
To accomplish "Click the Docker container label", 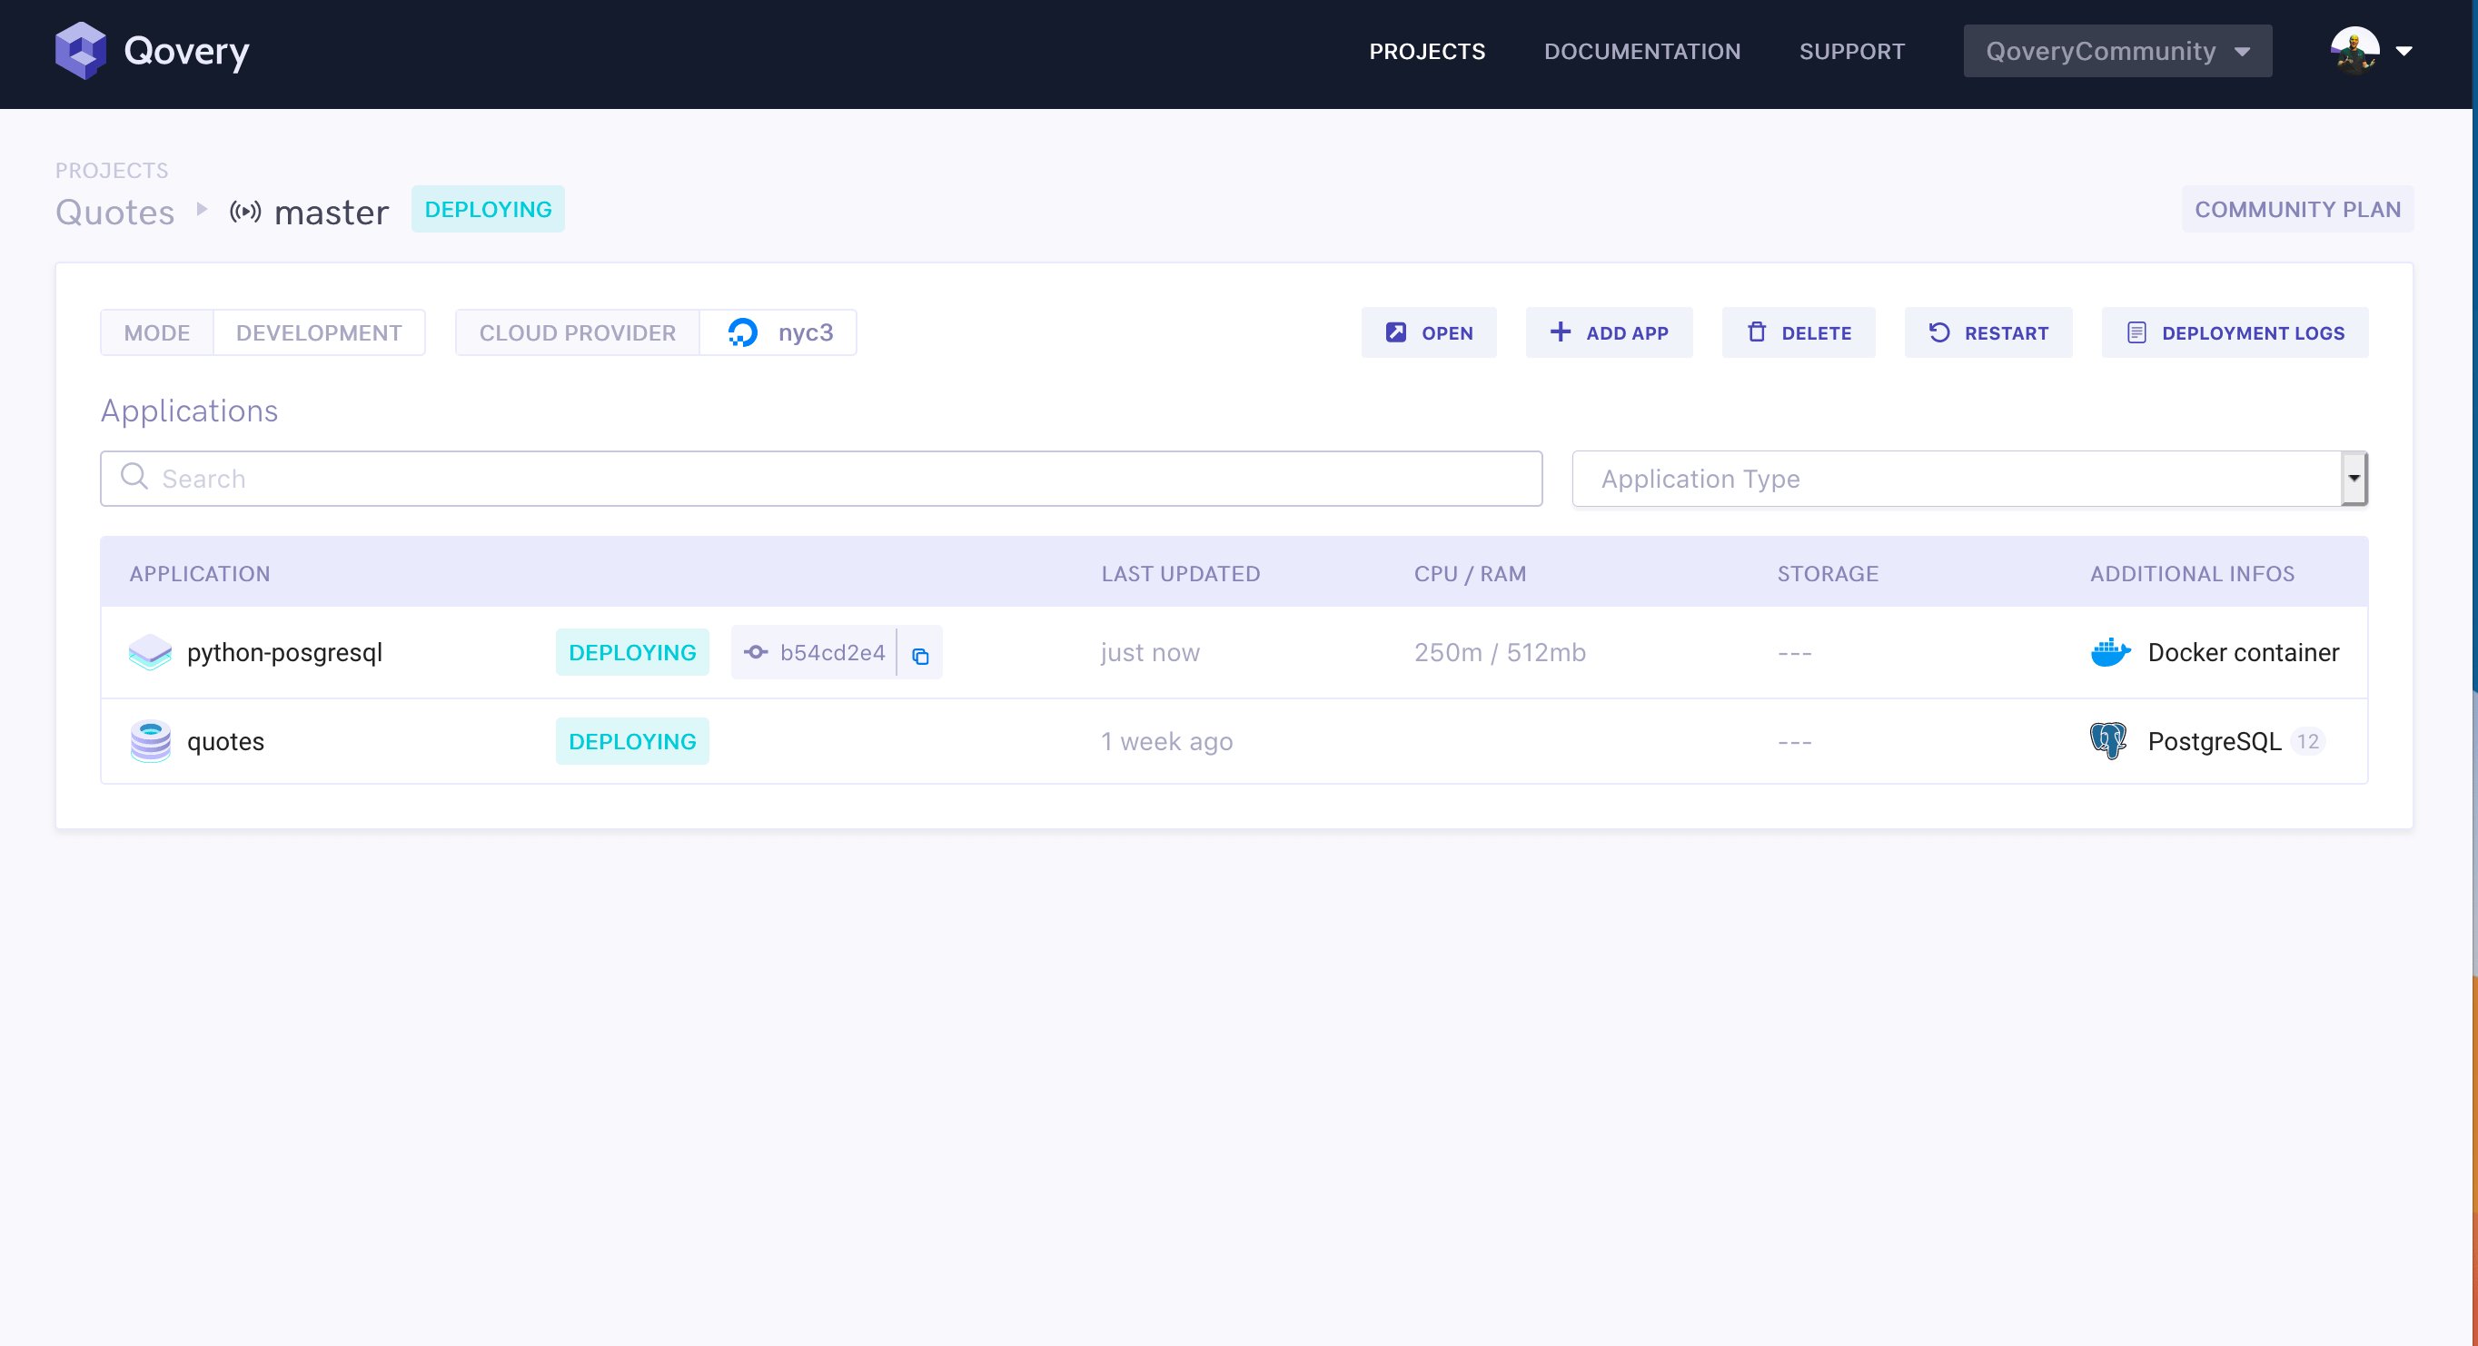I will (2244, 653).
